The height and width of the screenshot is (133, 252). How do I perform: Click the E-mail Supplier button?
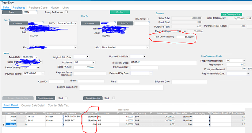[93, 98]
